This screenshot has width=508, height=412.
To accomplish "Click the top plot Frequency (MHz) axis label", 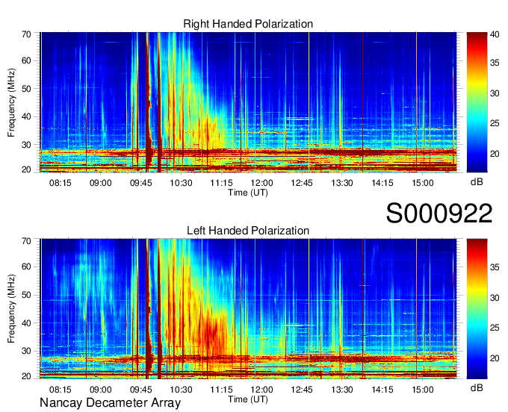I will [11, 102].
